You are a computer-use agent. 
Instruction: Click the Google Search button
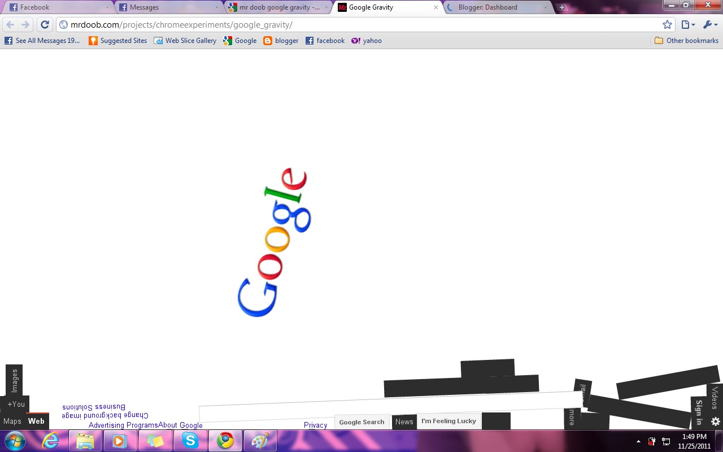pyautogui.click(x=361, y=422)
